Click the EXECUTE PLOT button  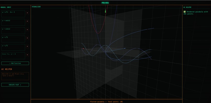tap(15, 85)
